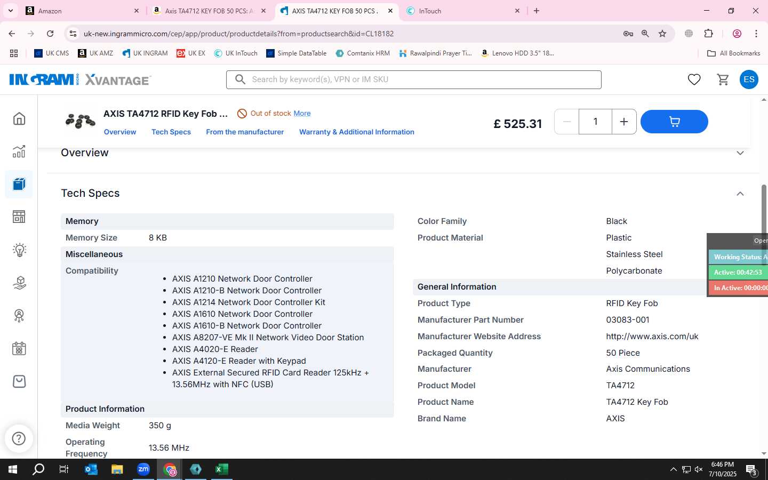Jump to Warranty & Additional Information section
Screen dimensions: 768x480
(x=357, y=132)
